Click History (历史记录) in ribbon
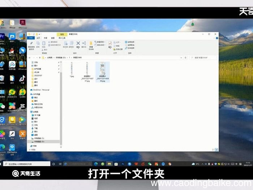 pyautogui.click(x=118, y=49)
